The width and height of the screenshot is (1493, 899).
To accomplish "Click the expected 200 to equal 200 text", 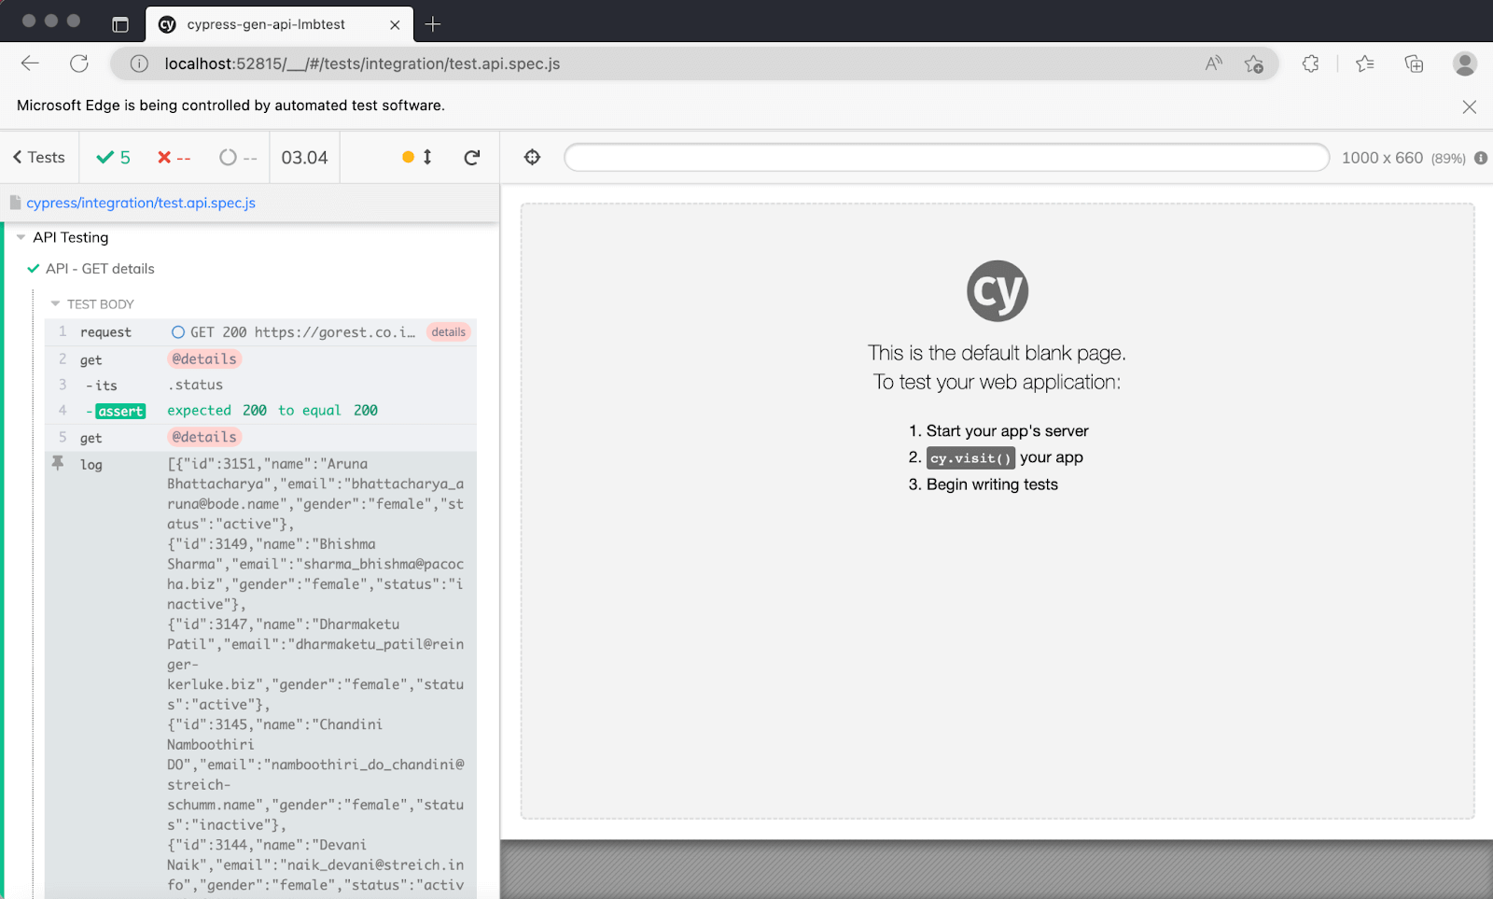I will coord(272,411).
